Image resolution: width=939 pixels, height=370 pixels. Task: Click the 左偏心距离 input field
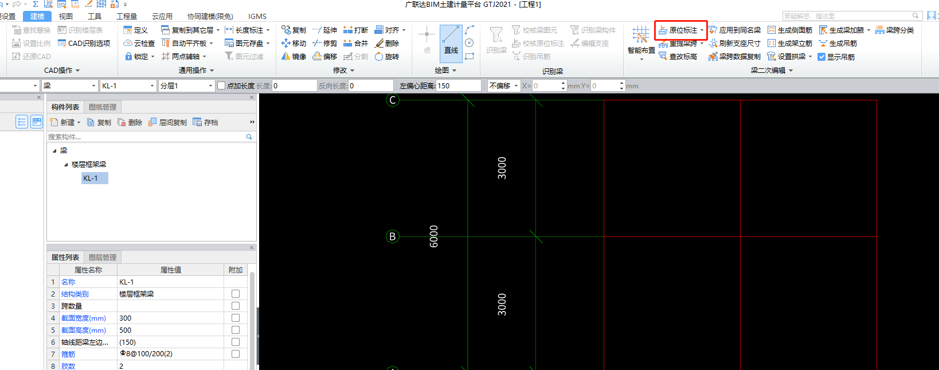coord(458,85)
